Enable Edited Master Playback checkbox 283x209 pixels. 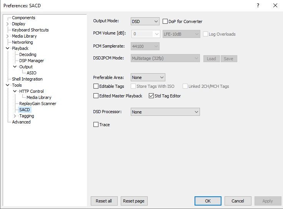coord(96,96)
